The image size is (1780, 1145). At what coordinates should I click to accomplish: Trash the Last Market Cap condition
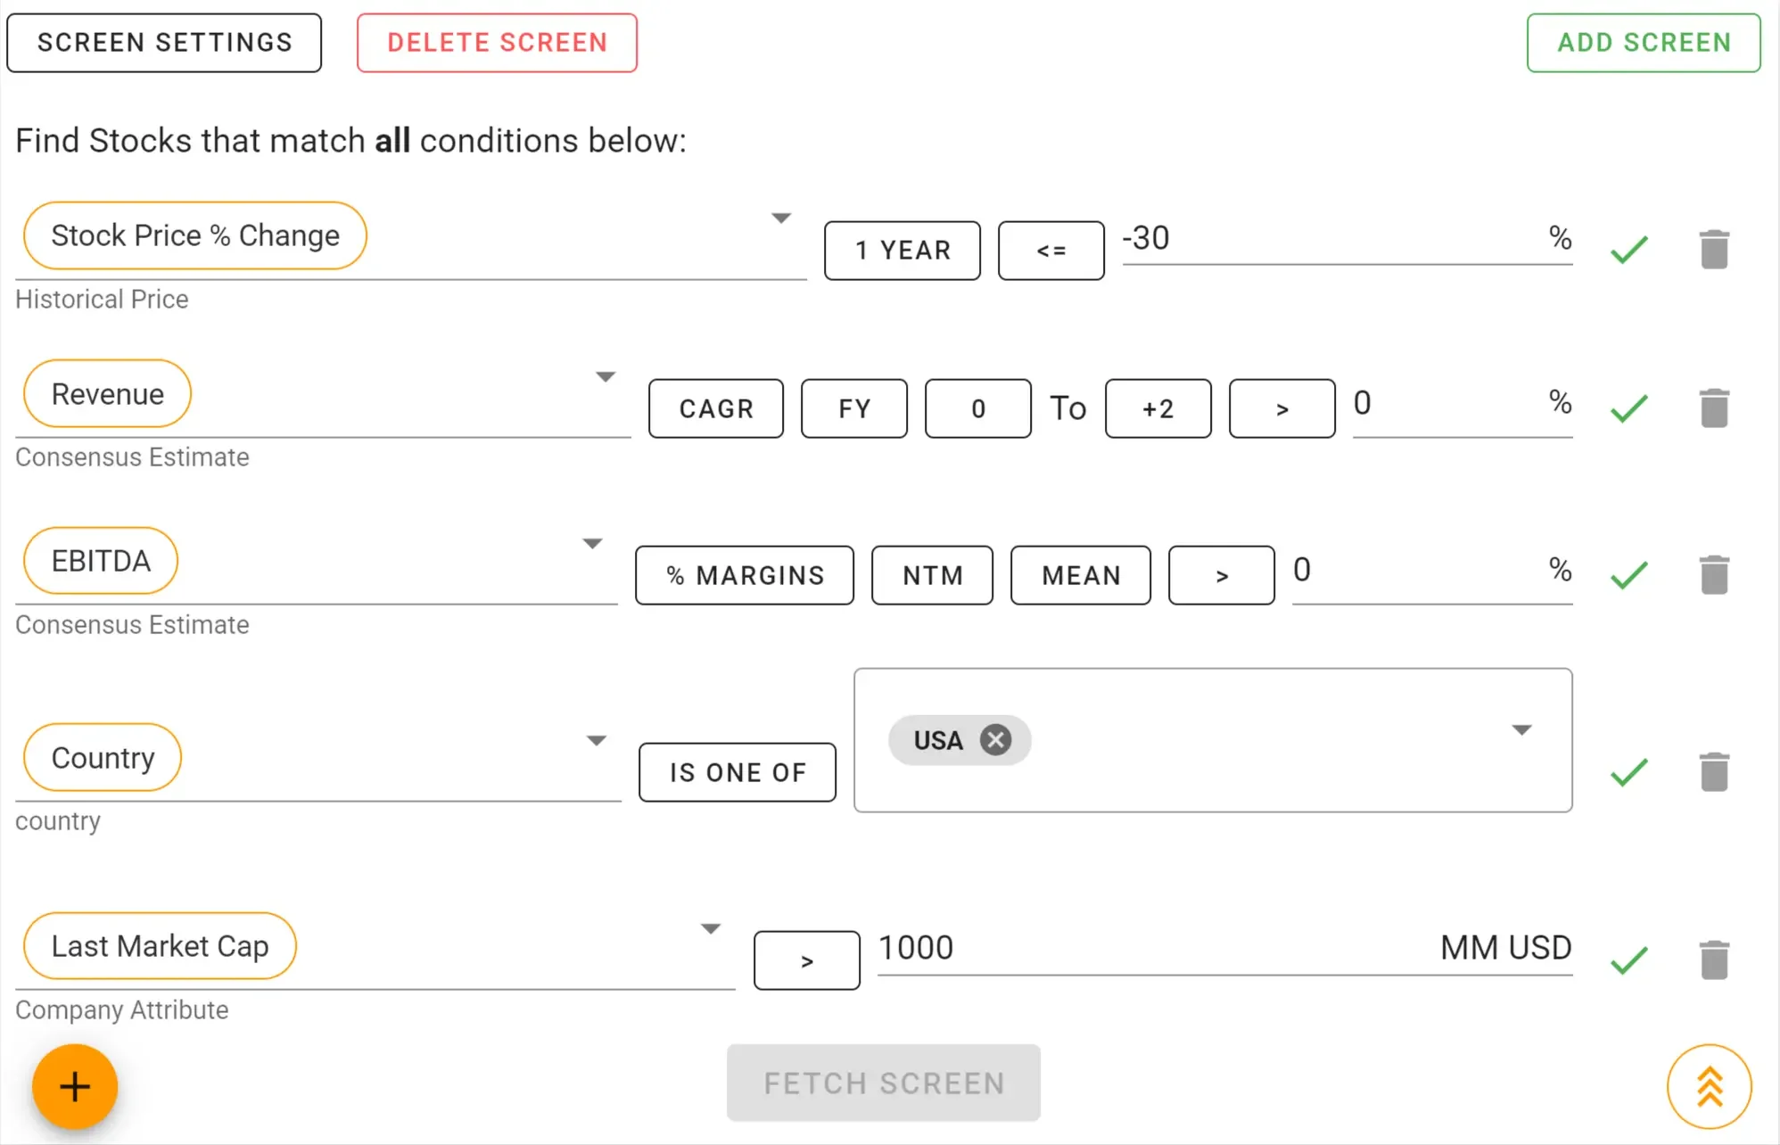[1713, 960]
